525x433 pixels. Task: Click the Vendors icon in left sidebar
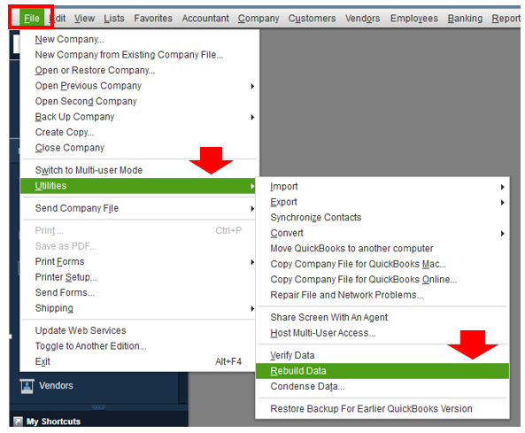pos(27,386)
